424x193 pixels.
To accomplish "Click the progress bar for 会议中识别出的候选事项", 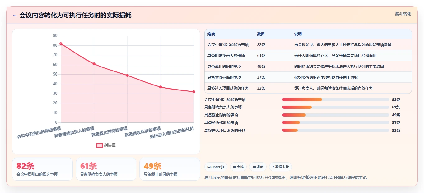I will coord(336,99).
